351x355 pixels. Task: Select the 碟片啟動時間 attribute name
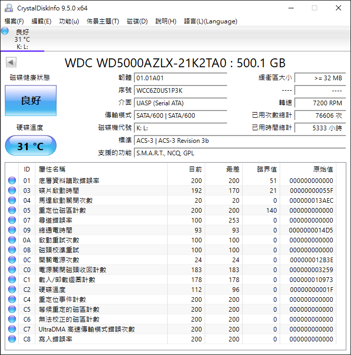tap(59, 191)
